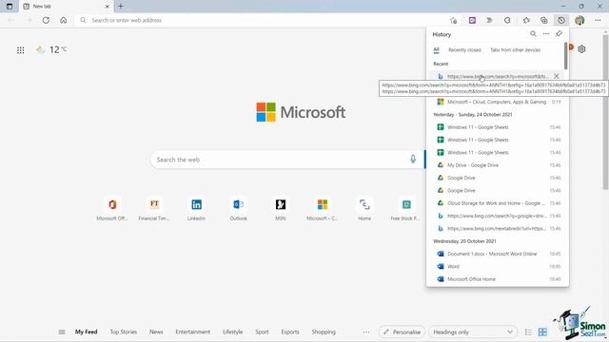Screen dimensions: 609x342
Task: Click the page vertical scrollbar
Action: 605,112
